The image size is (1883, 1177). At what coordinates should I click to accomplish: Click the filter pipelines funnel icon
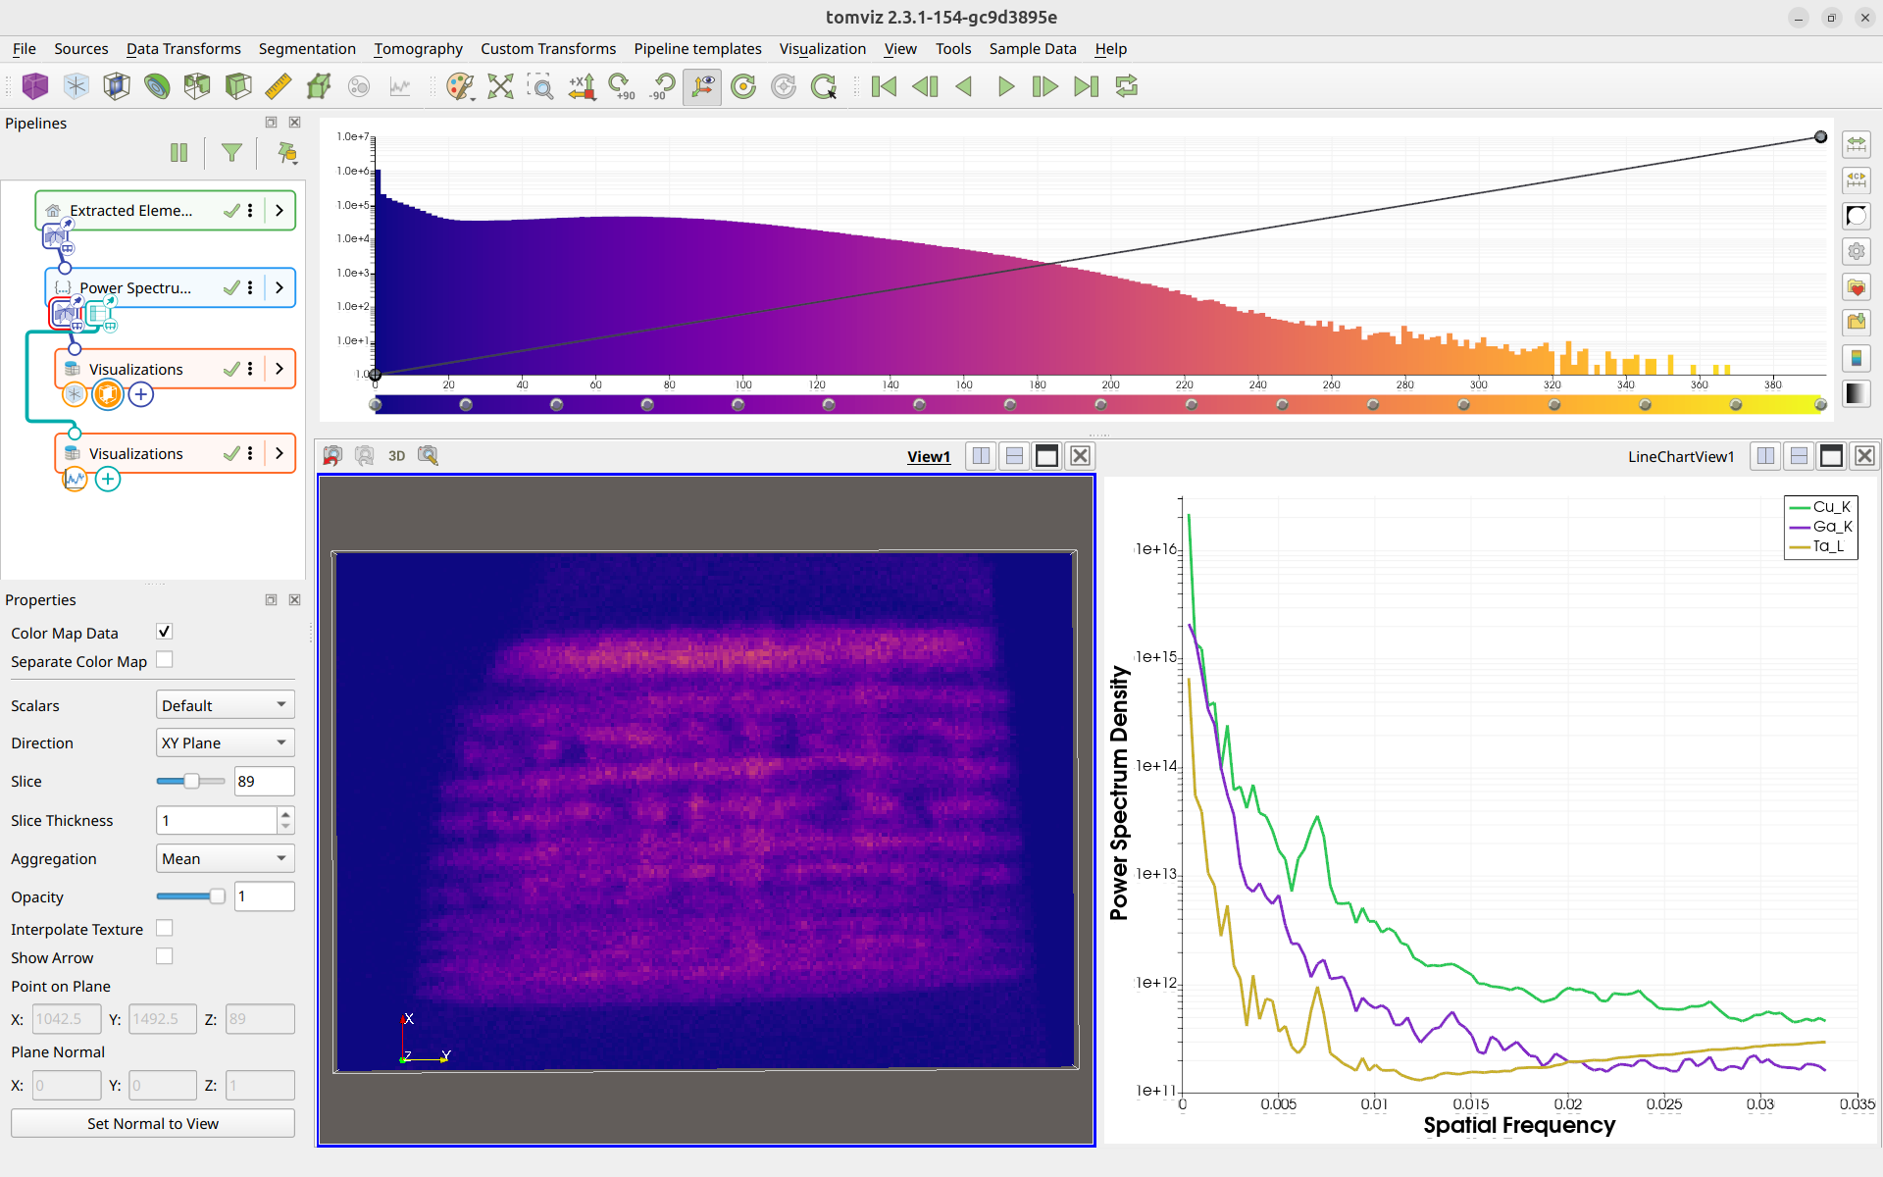click(231, 152)
